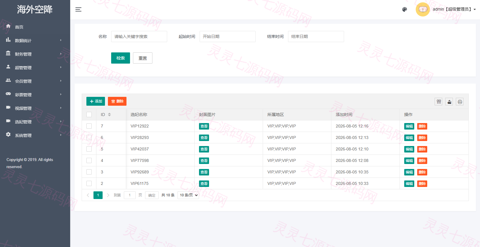Expand the 会员管理 sidebar submenu arrow
This screenshot has width=480, height=247.
(61, 81)
